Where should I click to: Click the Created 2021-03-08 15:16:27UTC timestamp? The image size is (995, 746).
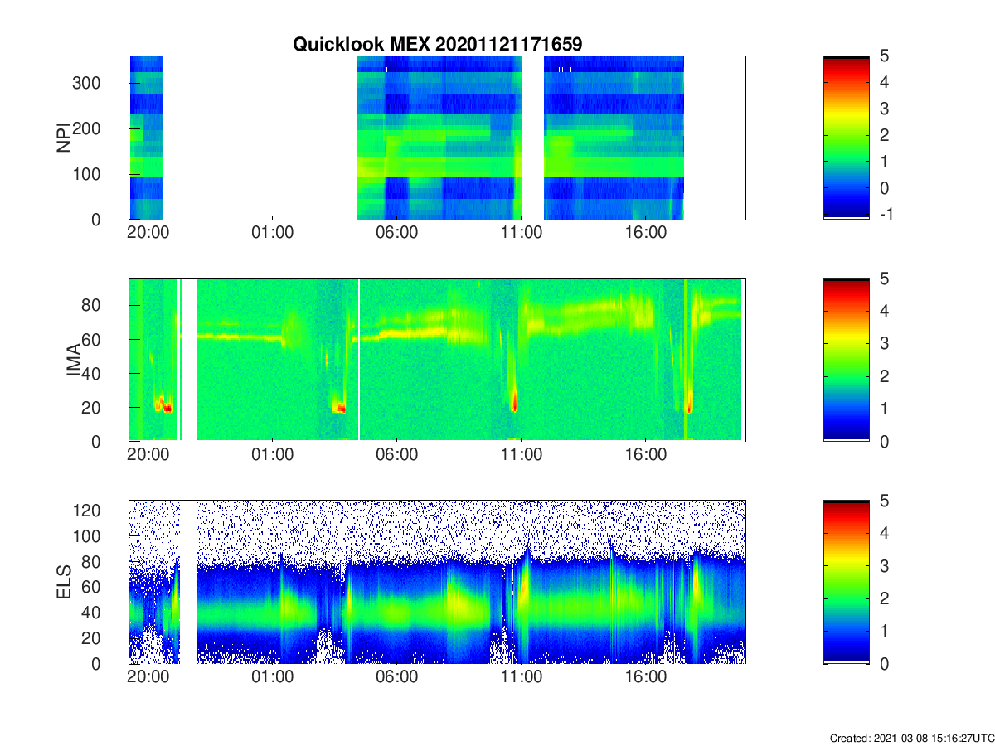click(911, 738)
